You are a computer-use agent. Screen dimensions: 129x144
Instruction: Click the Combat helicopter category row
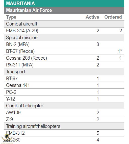coord(64,106)
